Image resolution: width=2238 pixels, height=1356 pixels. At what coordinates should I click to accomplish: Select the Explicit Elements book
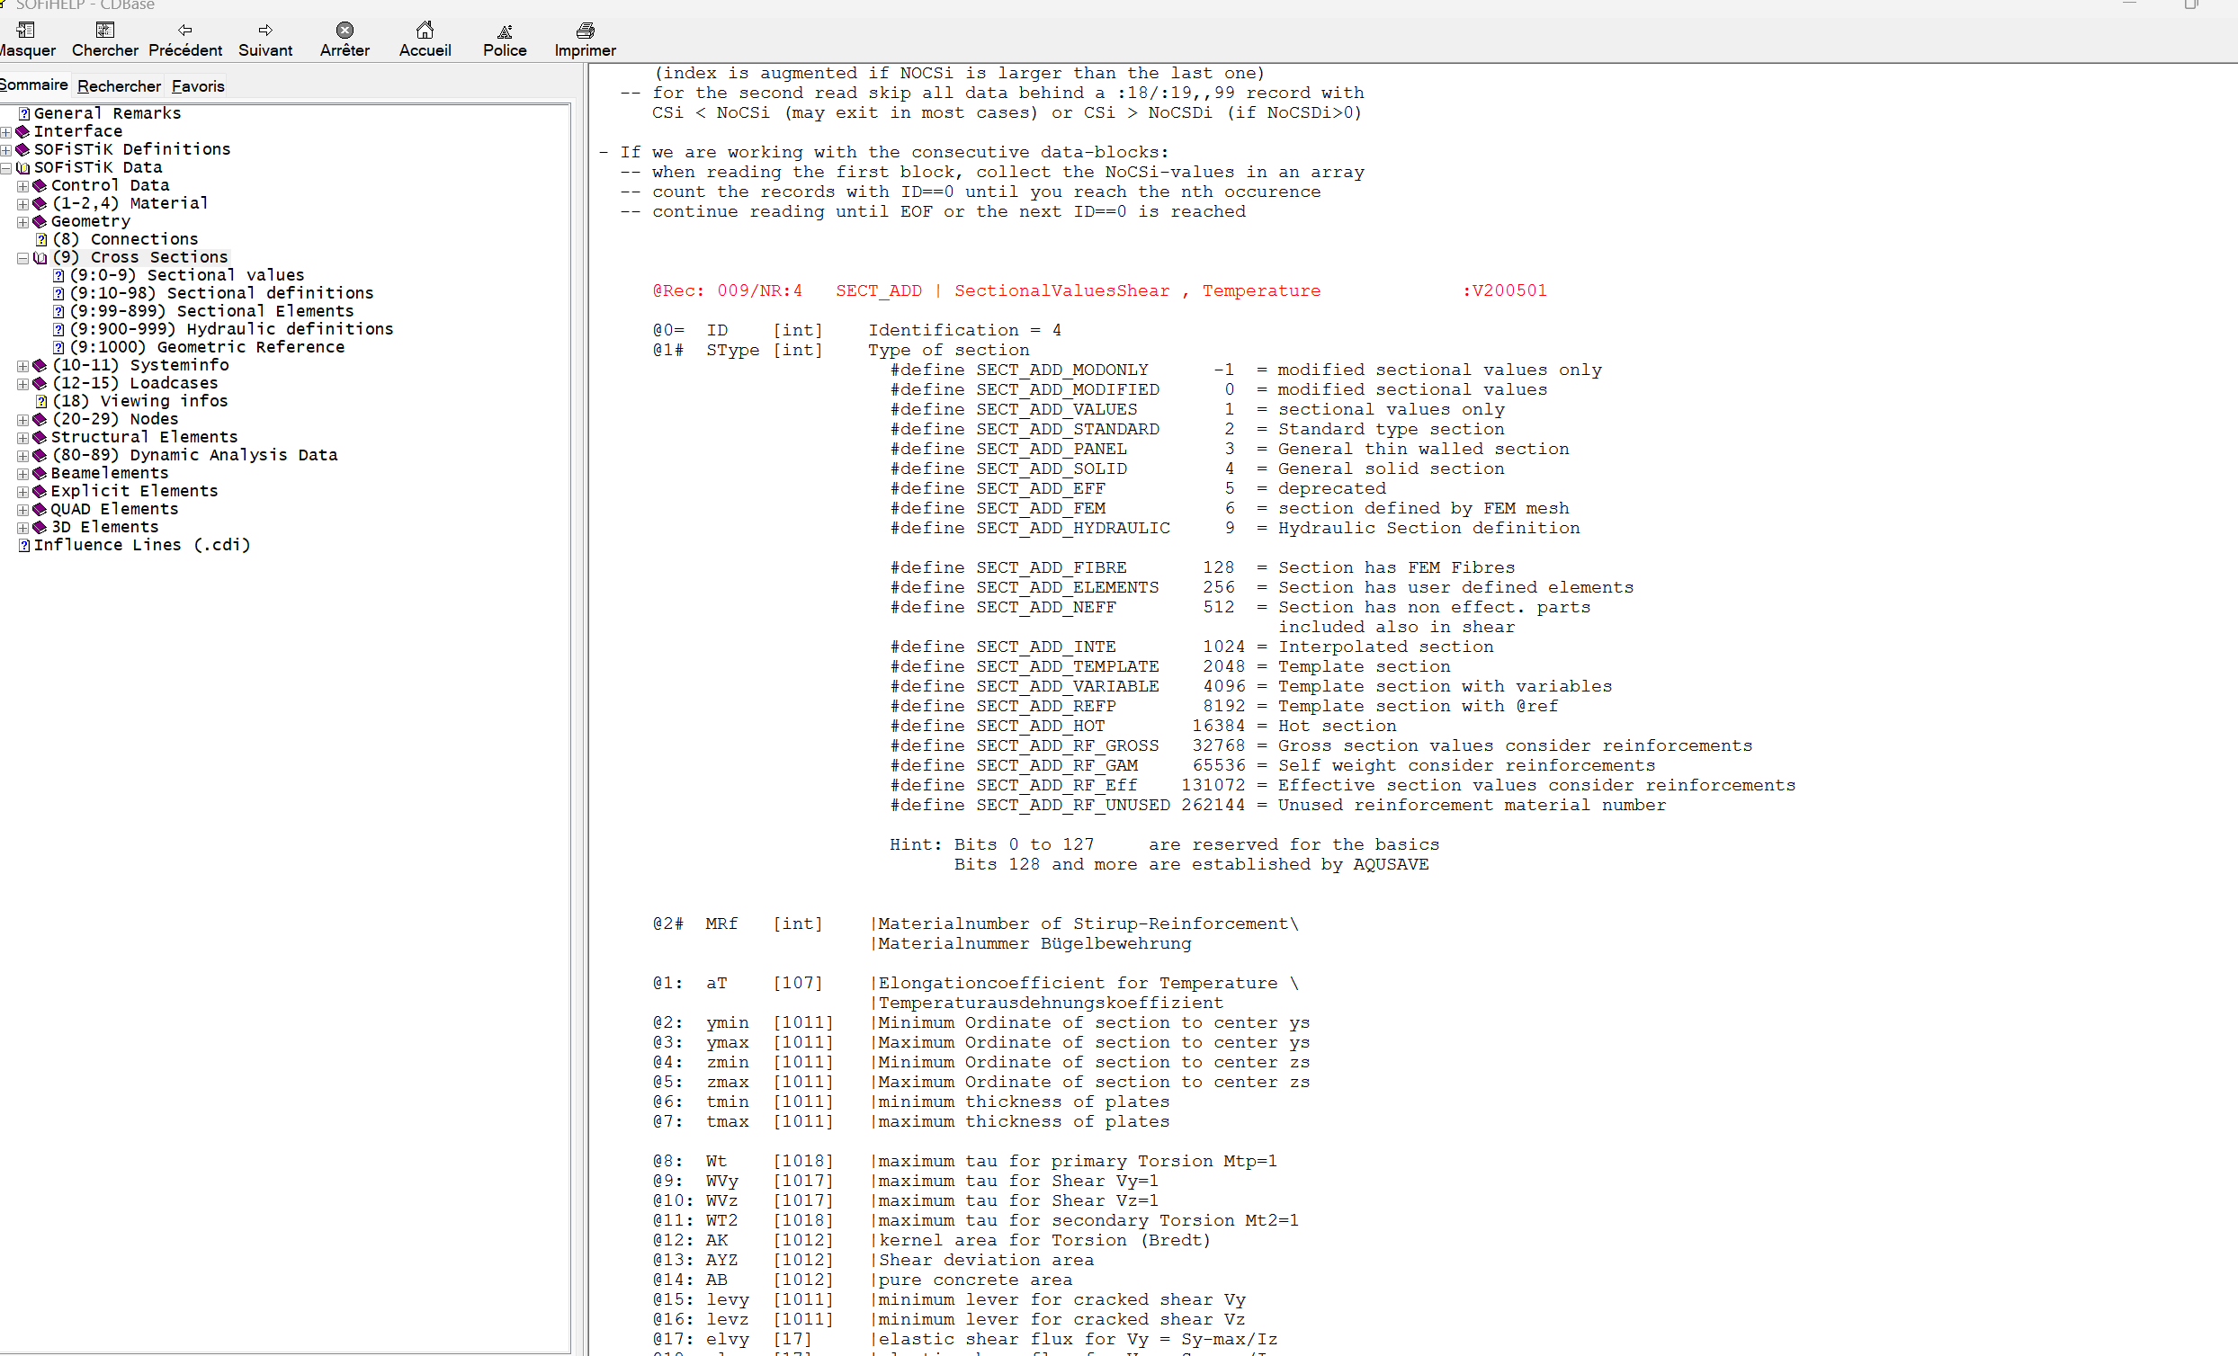coord(134,491)
